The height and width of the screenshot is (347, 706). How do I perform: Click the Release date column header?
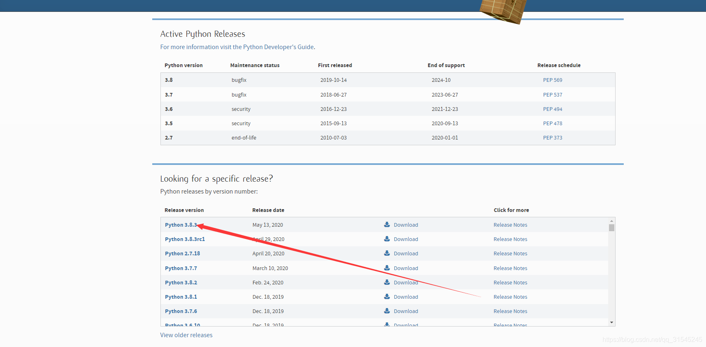click(268, 210)
